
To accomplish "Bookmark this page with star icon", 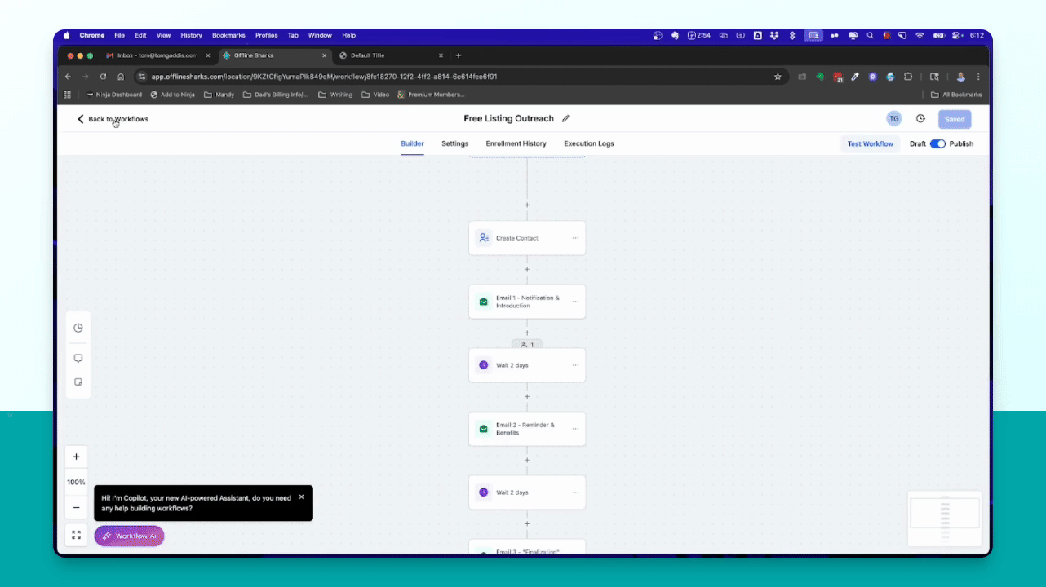I will (x=778, y=77).
